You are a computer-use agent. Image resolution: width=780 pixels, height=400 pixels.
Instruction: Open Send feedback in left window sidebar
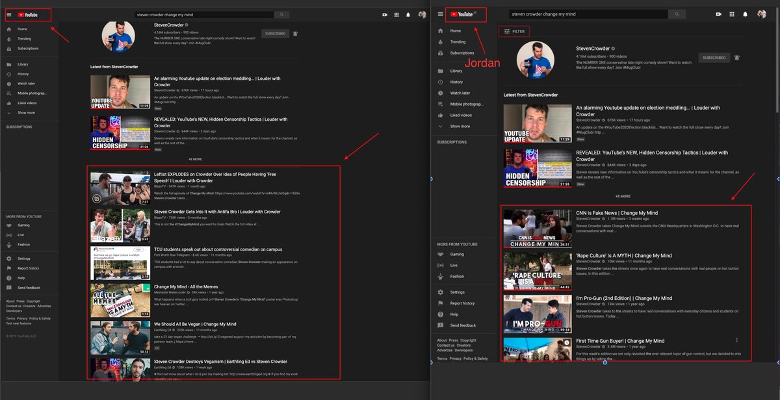(x=29, y=288)
